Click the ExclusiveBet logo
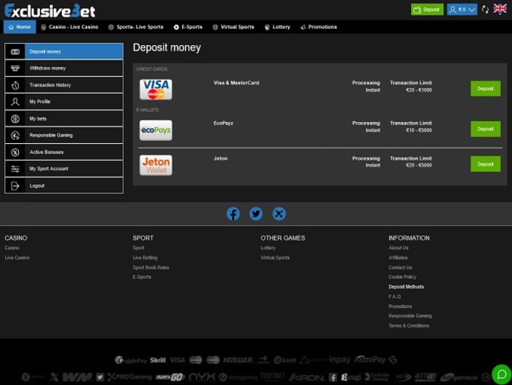 click(x=49, y=10)
